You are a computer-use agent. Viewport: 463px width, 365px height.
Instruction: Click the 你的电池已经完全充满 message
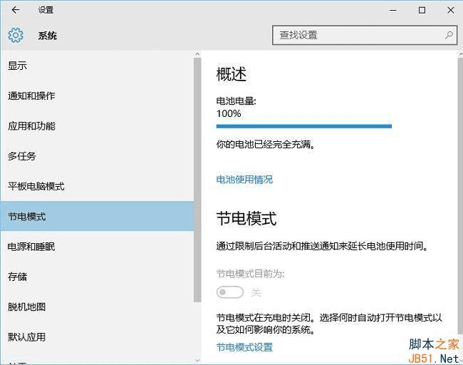266,145
